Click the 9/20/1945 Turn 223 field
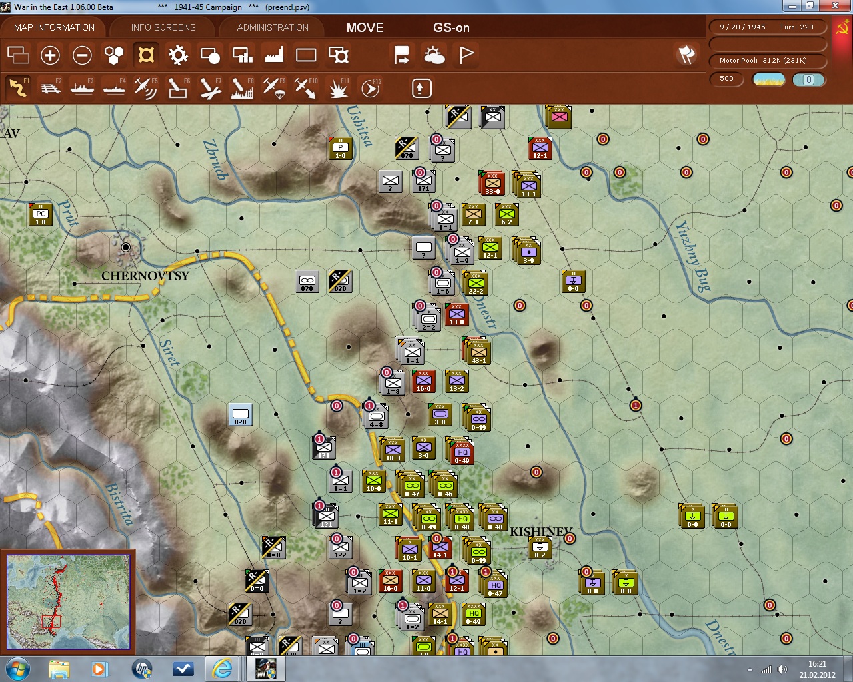Viewport: 853px width, 682px height. [767, 27]
